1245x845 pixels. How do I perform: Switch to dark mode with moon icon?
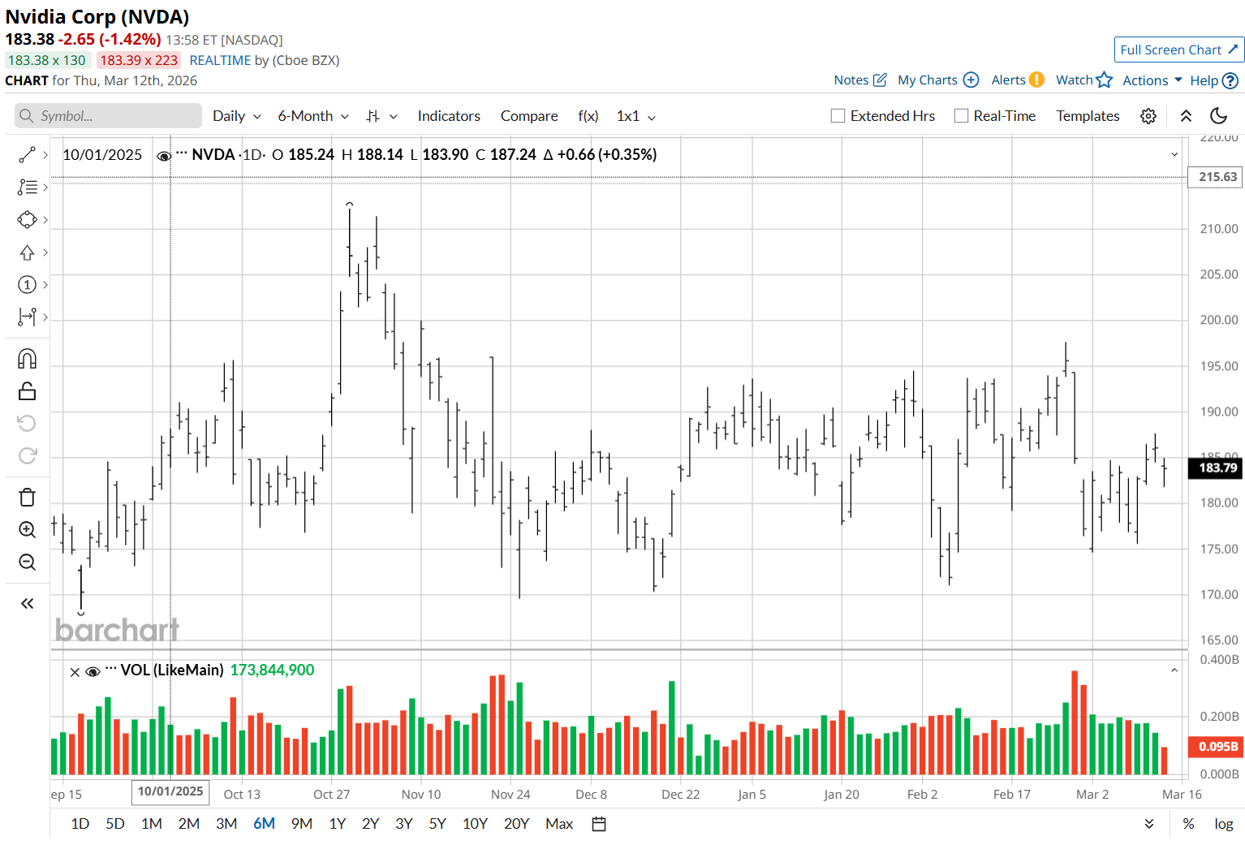click(1218, 116)
